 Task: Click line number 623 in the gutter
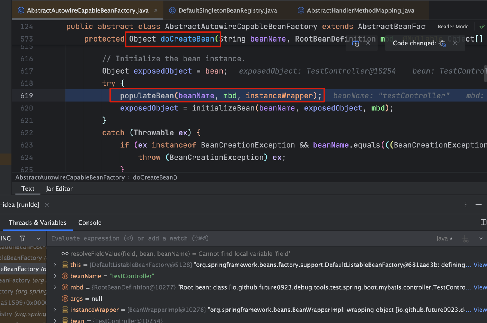26,145
